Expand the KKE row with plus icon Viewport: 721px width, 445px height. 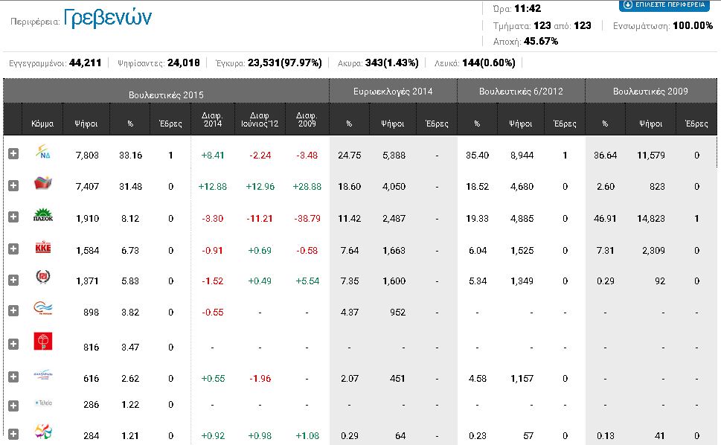(13, 249)
